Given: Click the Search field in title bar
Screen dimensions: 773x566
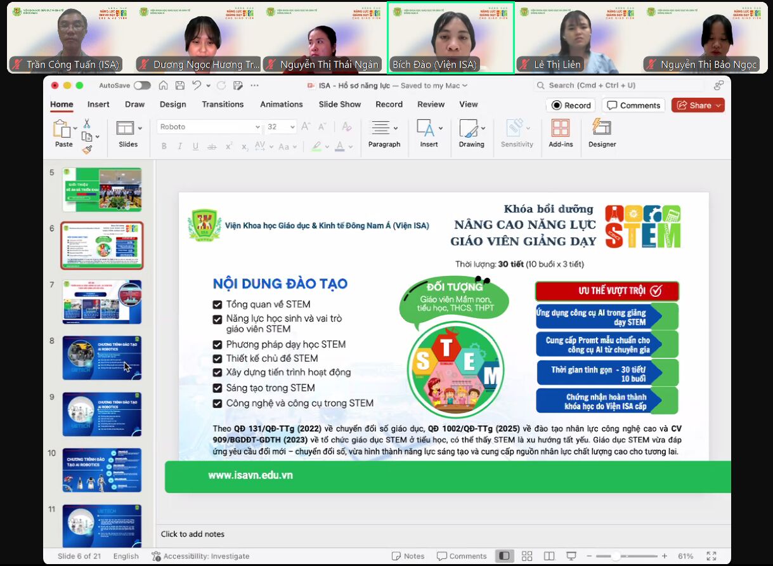Looking at the screenshot, I should pyautogui.click(x=619, y=86).
